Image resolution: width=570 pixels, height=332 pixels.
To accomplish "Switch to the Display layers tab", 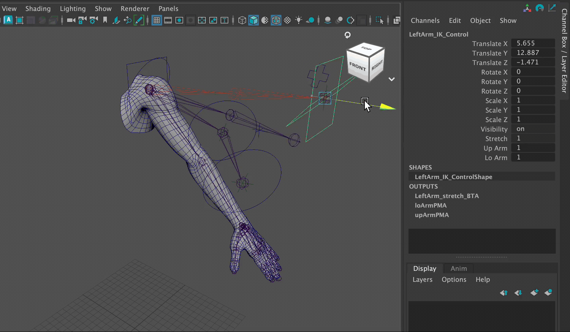I will point(425,268).
